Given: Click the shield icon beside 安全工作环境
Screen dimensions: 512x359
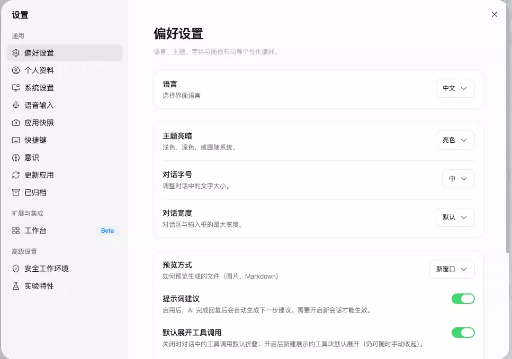Looking at the screenshot, I should [x=16, y=269].
